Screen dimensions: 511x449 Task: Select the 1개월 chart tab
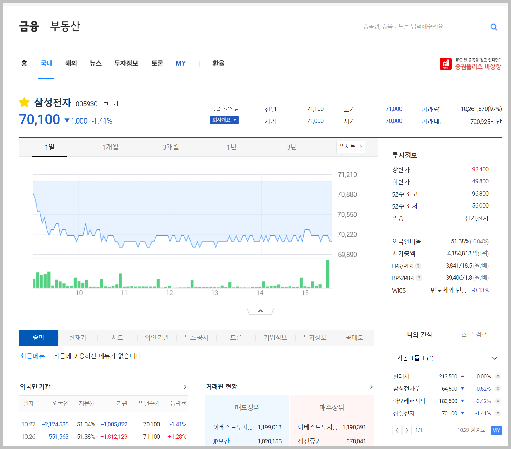(110, 147)
